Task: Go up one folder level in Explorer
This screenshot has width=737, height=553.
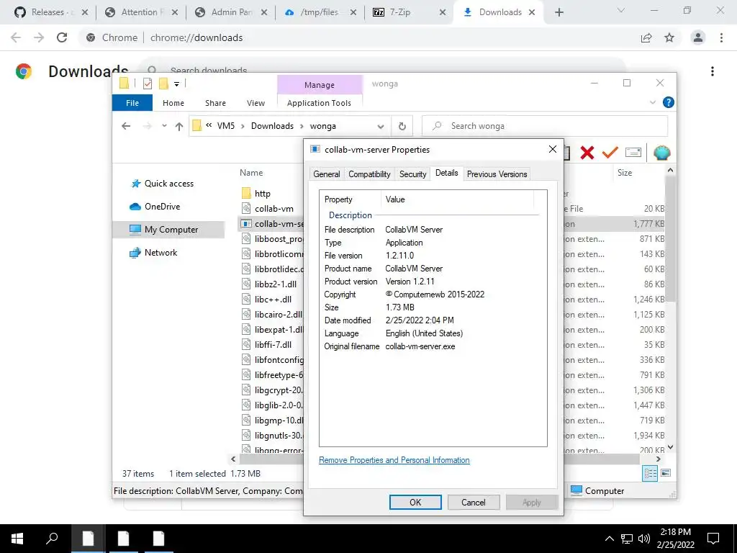Action: point(179,126)
